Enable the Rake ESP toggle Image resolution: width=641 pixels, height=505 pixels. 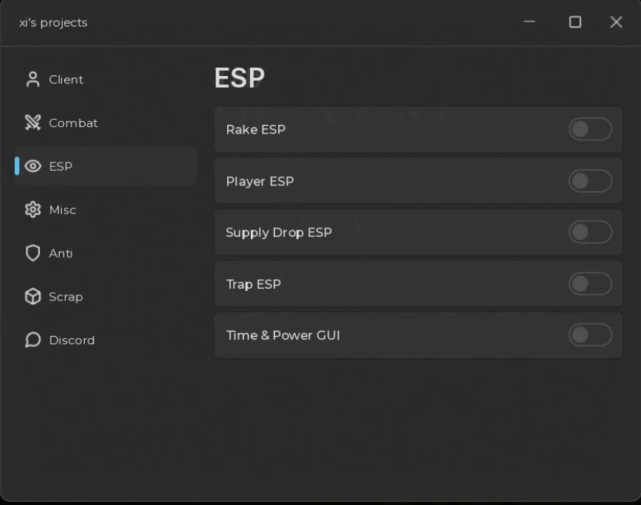point(590,129)
